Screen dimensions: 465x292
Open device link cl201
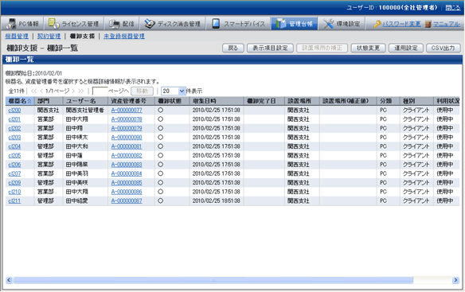(x=14, y=119)
